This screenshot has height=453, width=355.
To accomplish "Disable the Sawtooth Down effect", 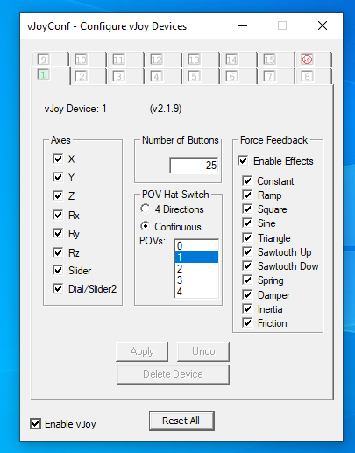I will [247, 265].
